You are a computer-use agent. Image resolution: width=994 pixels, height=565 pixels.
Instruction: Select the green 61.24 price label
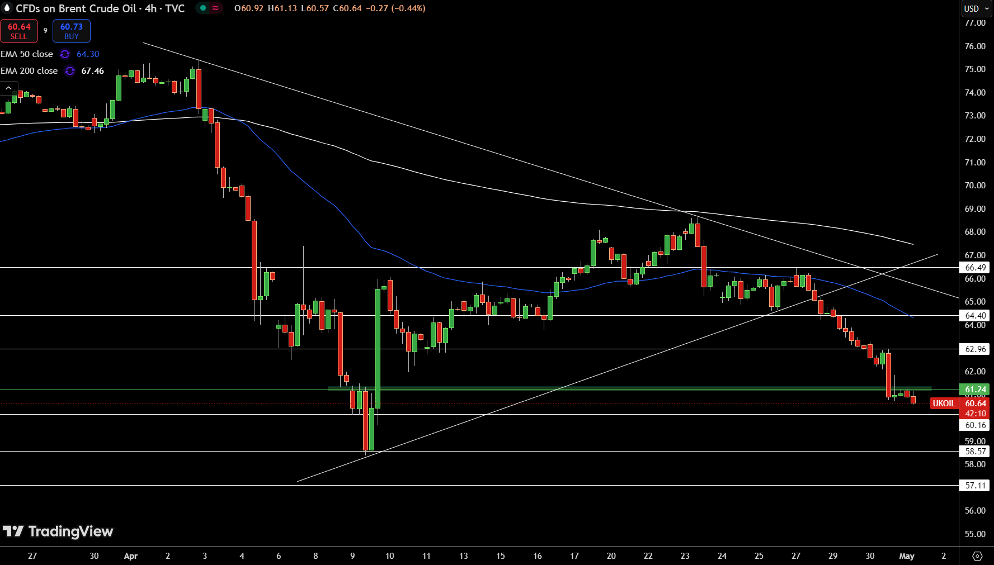[x=976, y=390]
